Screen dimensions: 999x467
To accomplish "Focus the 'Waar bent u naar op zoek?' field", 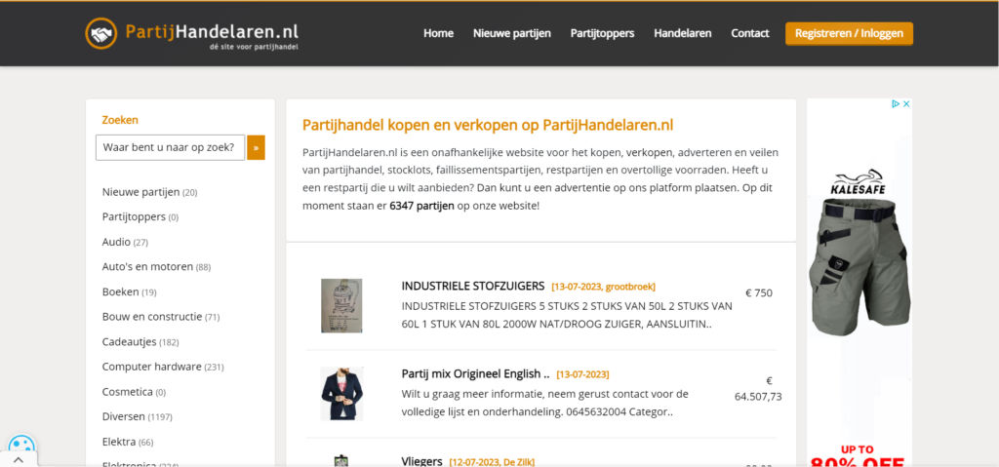I will click(170, 148).
